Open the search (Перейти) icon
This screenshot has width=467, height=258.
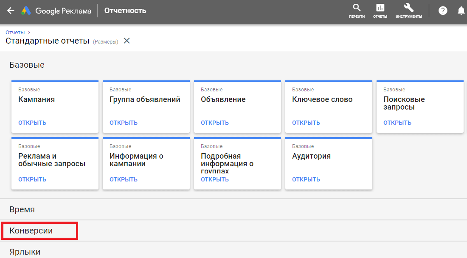click(x=357, y=11)
